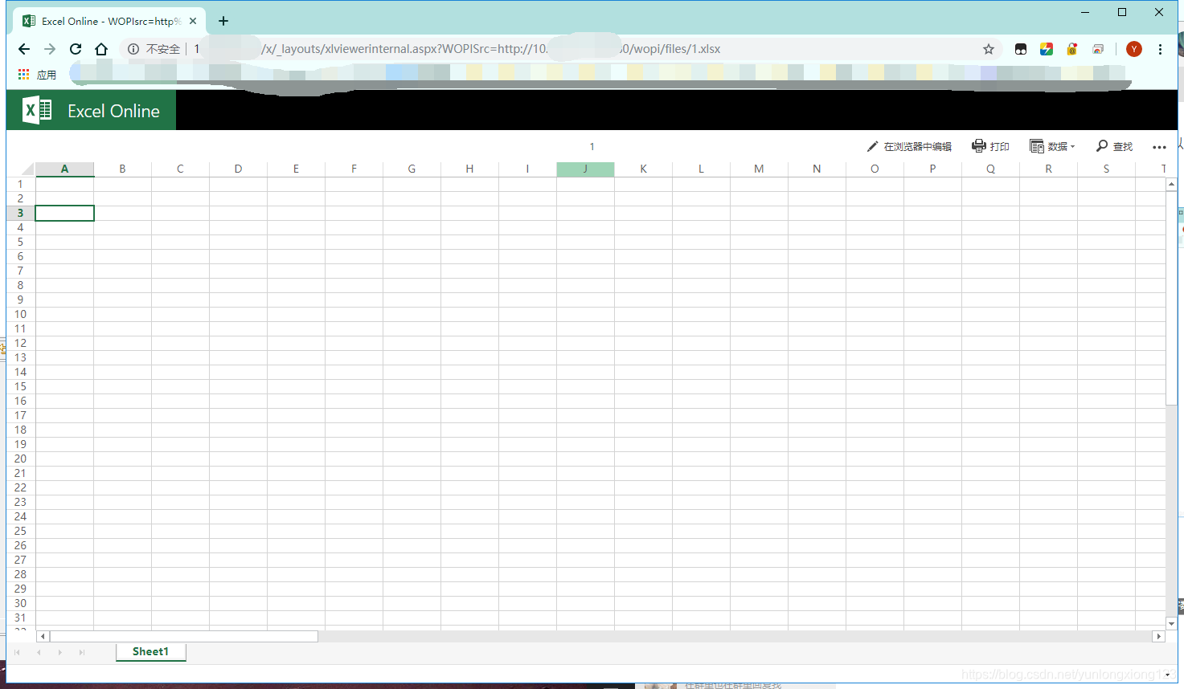The width and height of the screenshot is (1184, 689).
Task: Select the Sheet1 tab
Action: tap(151, 652)
